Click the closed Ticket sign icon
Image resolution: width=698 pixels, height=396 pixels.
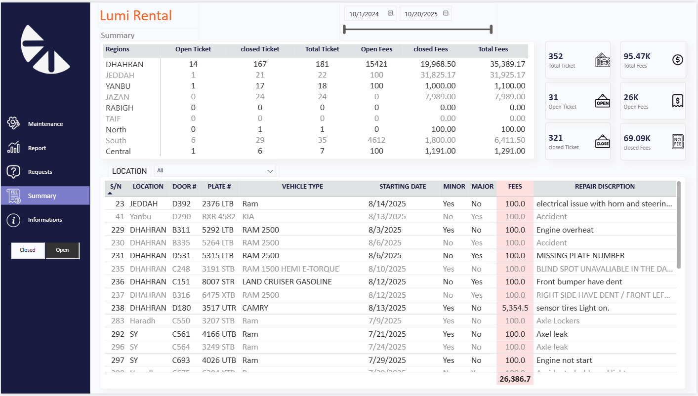(x=602, y=142)
